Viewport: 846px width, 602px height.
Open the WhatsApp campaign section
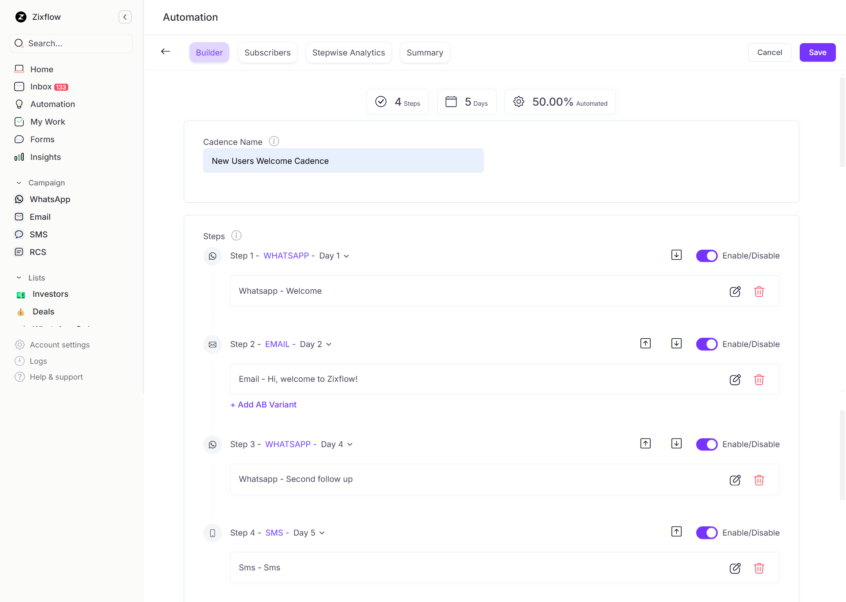click(50, 199)
